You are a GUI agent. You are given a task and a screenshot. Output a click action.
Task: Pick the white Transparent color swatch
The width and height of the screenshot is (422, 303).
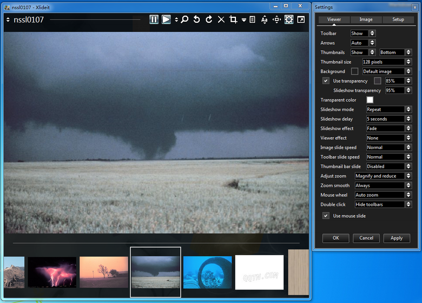(x=370, y=100)
